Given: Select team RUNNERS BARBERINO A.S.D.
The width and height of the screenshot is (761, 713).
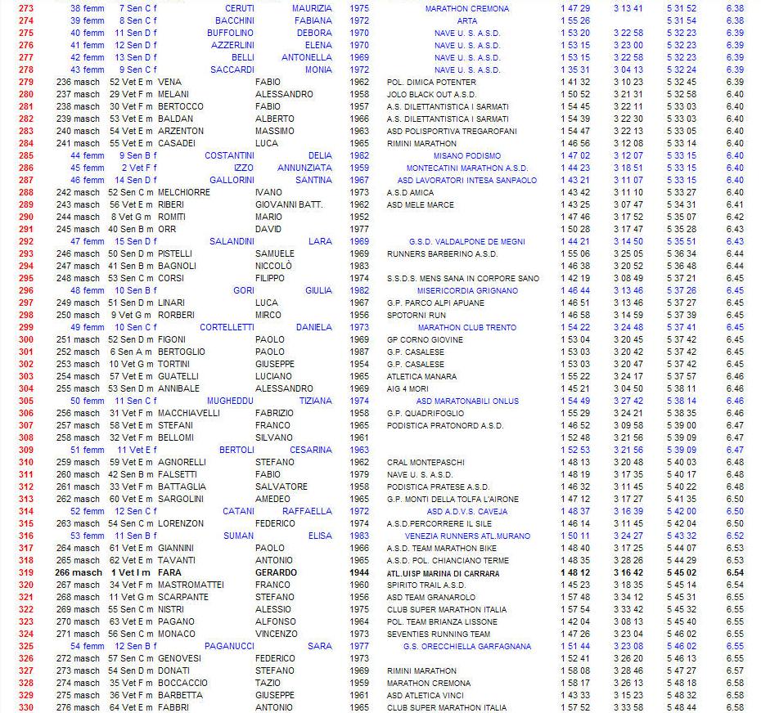Looking at the screenshot, I should pos(442,254).
